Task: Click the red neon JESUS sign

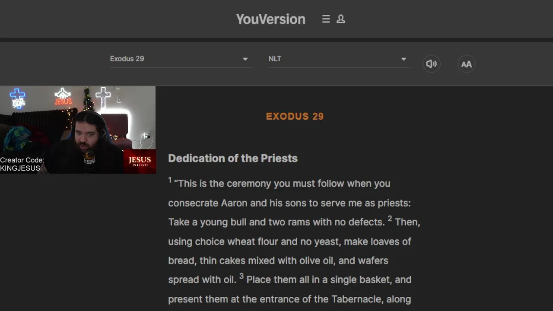Action: click(x=63, y=97)
